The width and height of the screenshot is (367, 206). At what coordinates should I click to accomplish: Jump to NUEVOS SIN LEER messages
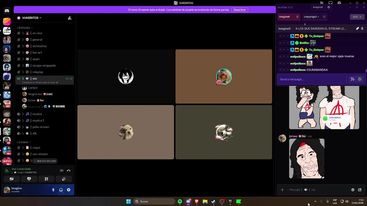(45, 161)
